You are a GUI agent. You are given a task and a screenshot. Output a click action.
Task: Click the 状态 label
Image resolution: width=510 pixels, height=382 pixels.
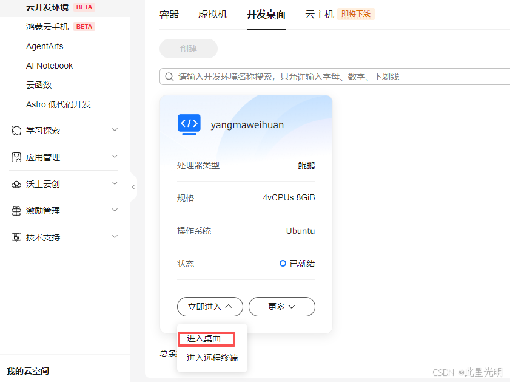[186, 264]
